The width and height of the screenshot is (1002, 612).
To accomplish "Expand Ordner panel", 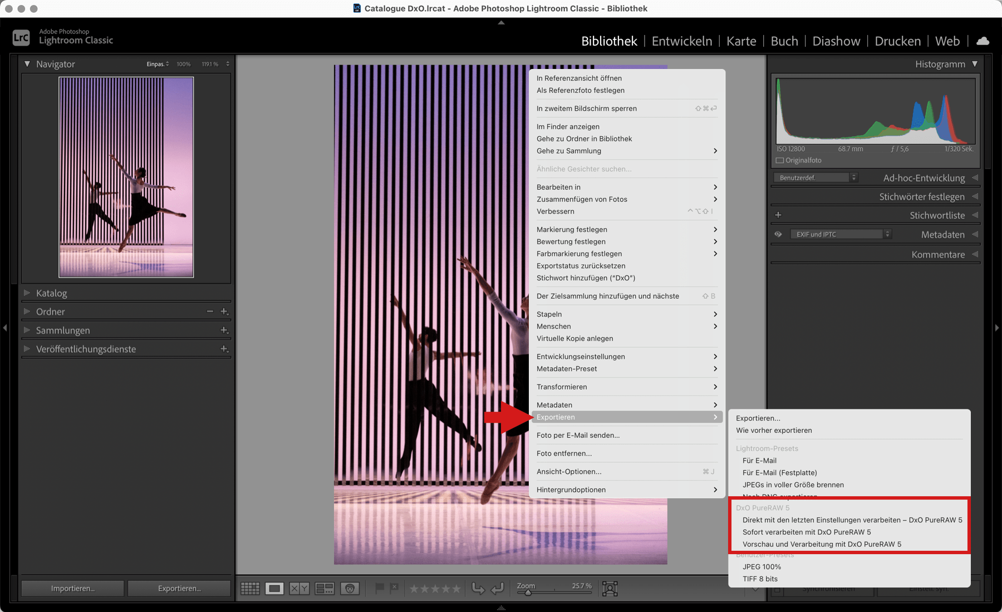I will [27, 312].
